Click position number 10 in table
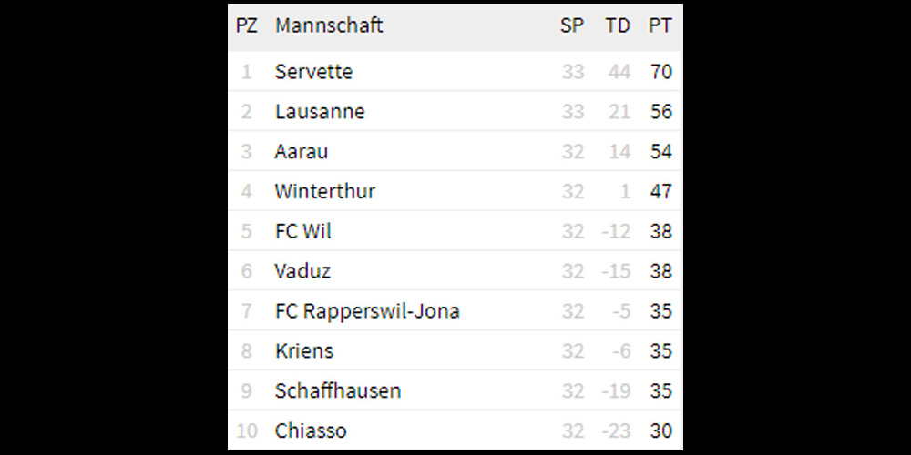This screenshot has width=911, height=455. [246, 430]
